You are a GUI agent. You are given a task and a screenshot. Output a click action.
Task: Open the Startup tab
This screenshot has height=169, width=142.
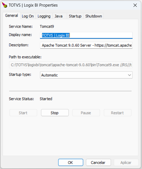coord(75,16)
